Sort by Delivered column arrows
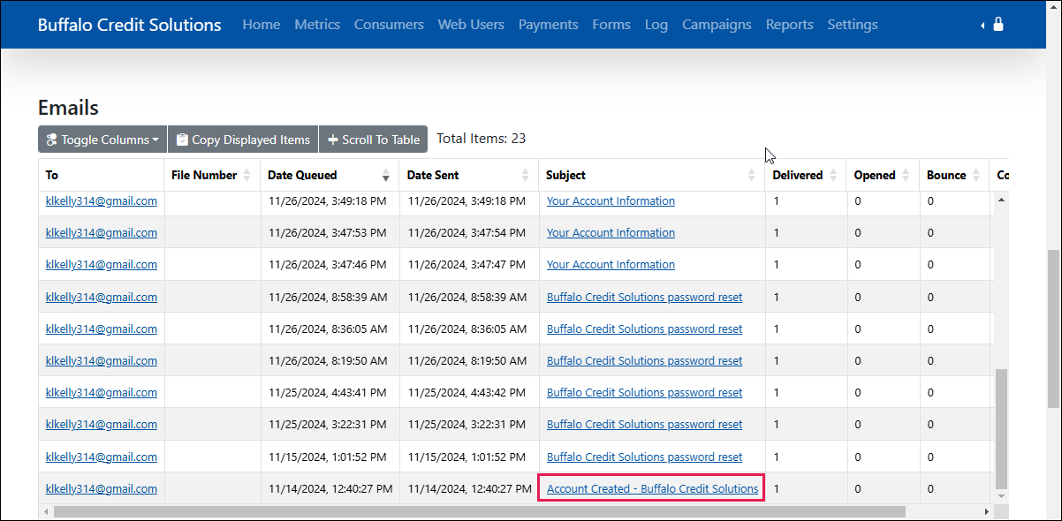 tap(833, 175)
